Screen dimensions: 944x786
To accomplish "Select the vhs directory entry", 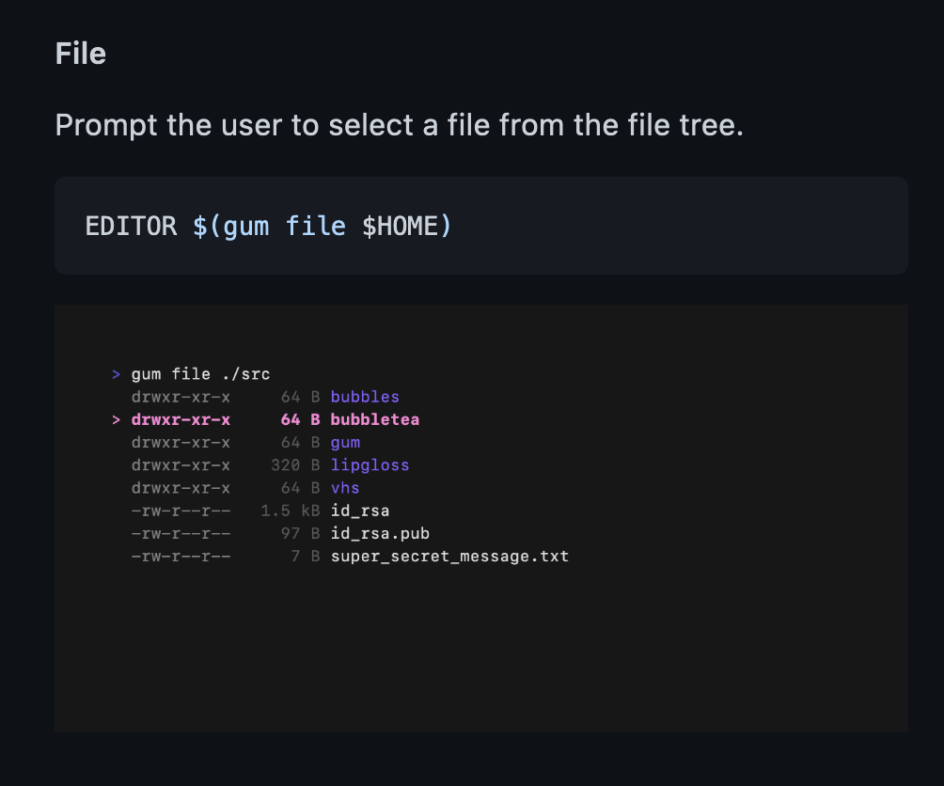I will coord(345,487).
